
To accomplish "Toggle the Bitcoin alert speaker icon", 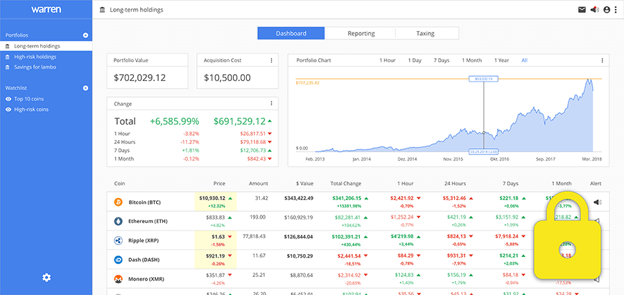I will [598, 202].
